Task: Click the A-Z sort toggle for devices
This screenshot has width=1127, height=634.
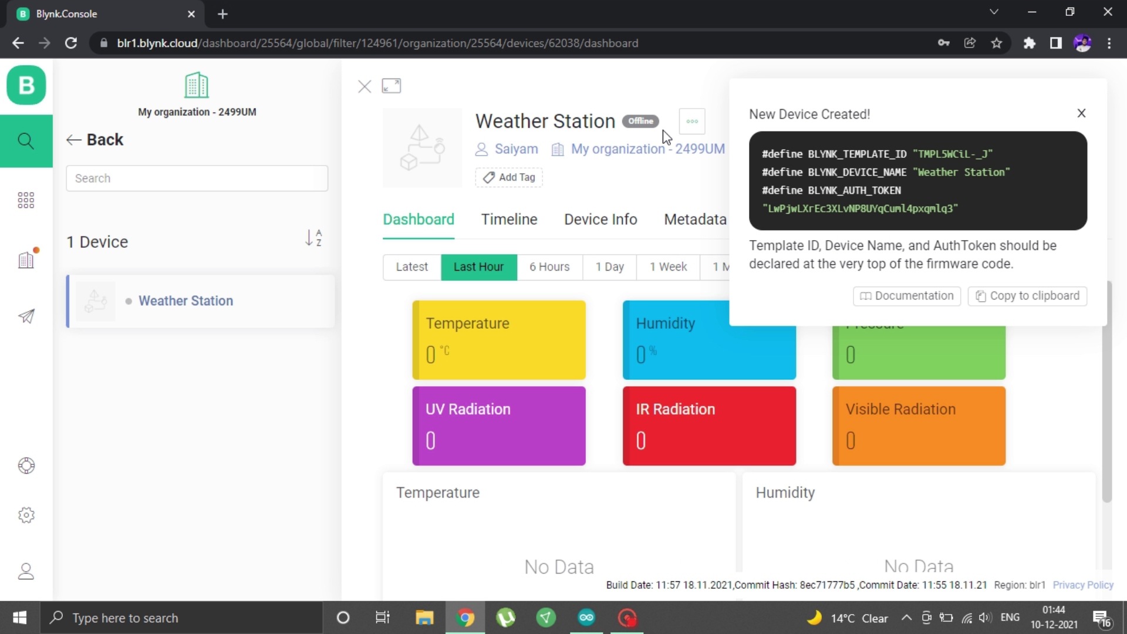Action: pos(313,238)
